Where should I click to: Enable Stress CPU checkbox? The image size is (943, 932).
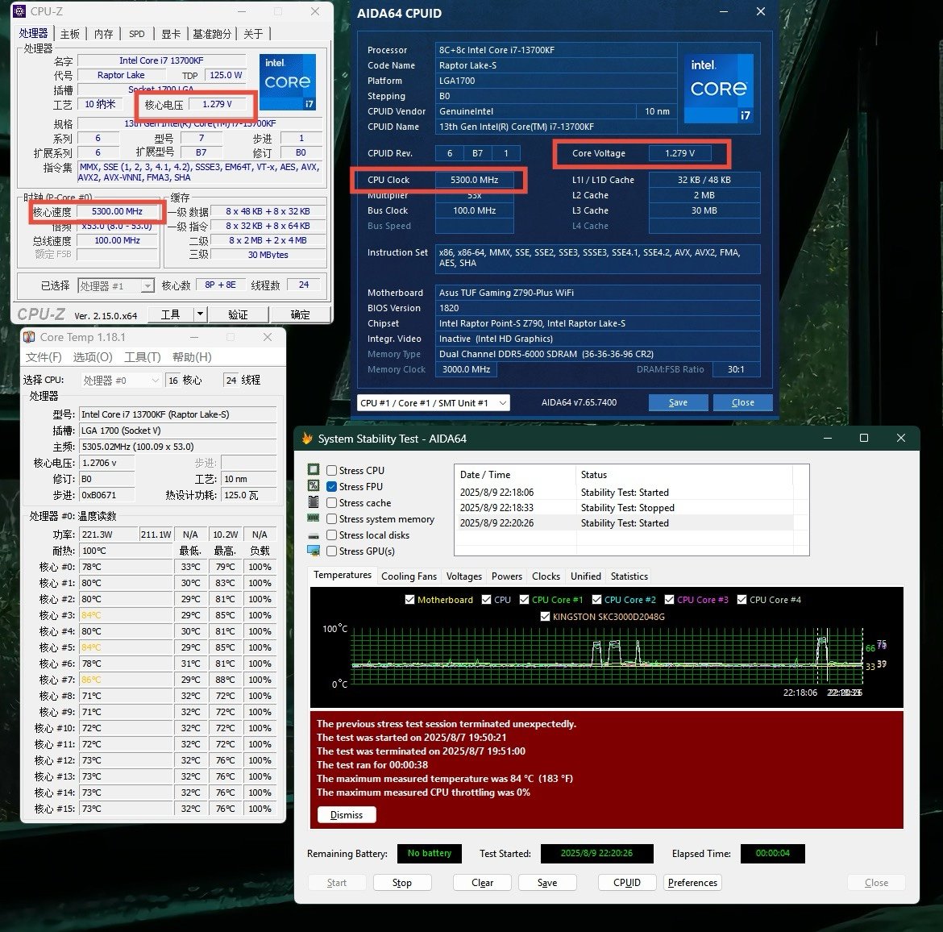tap(331, 471)
